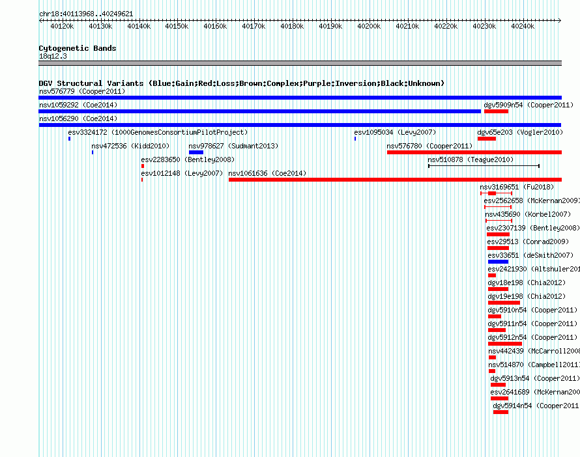Select the nsv1059292 (Coe2014) variant label
The height and width of the screenshot is (457, 580).
[x=78, y=105]
